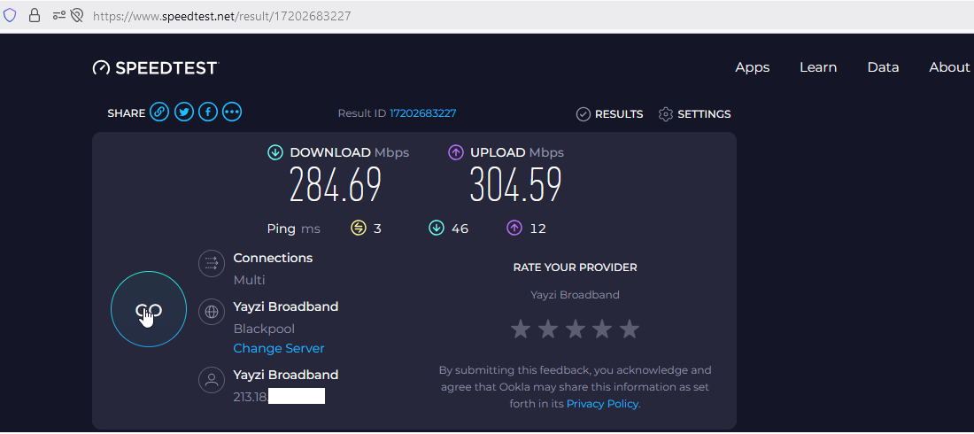Open the RESULTS page
Viewport: 974px width, 434px height.
coord(619,114)
